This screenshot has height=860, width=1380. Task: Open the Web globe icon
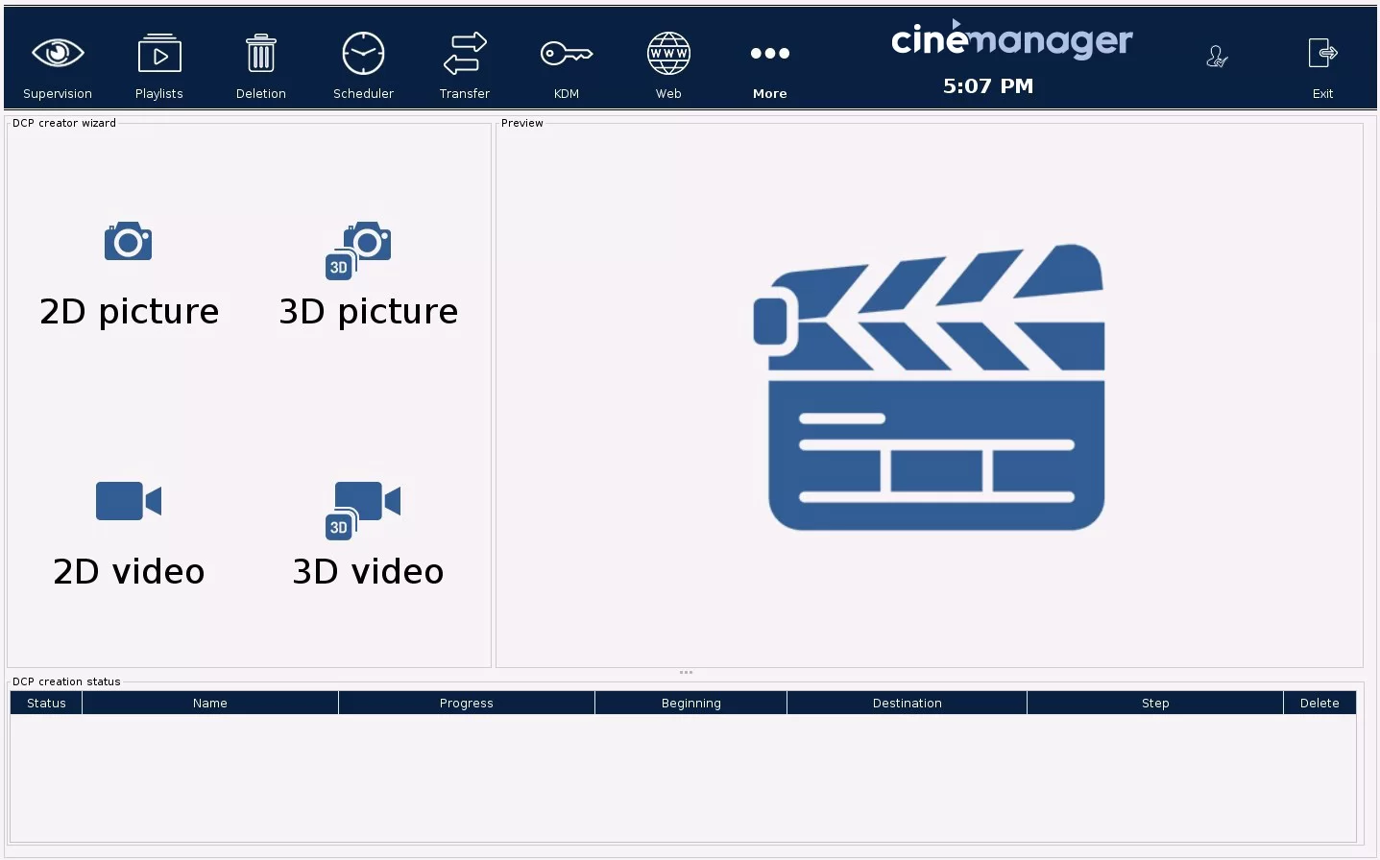click(x=668, y=55)
